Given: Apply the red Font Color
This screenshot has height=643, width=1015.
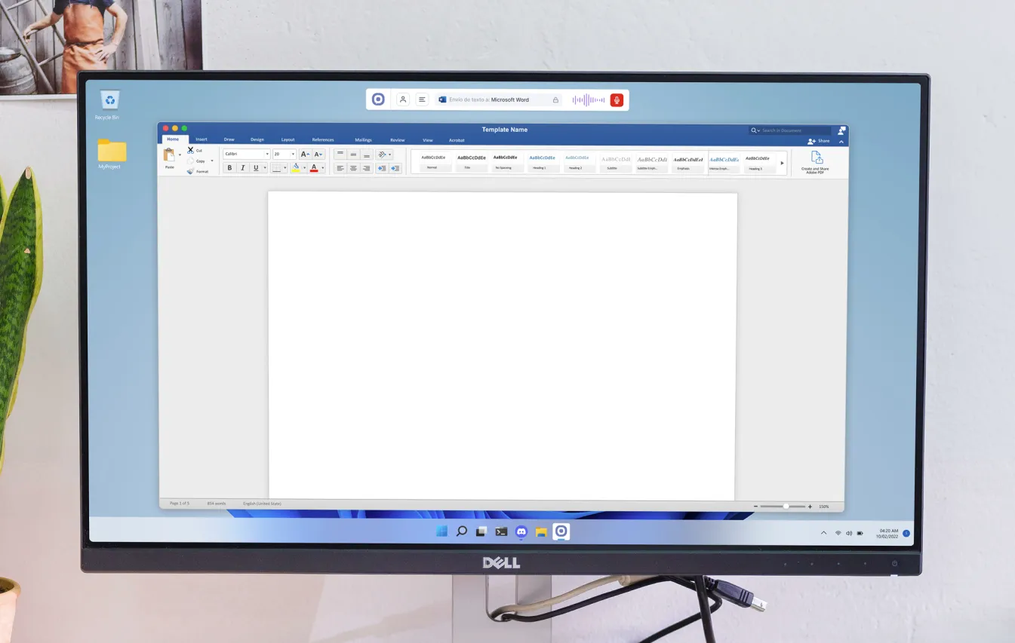Looking at the screenshot, I should tap(314, 167).
